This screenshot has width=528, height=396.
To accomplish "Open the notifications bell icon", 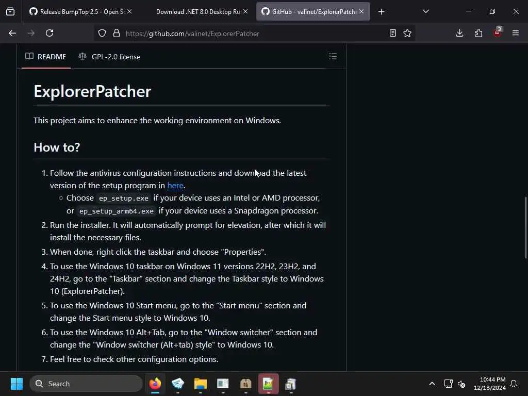I will click(x=514, y=384).
